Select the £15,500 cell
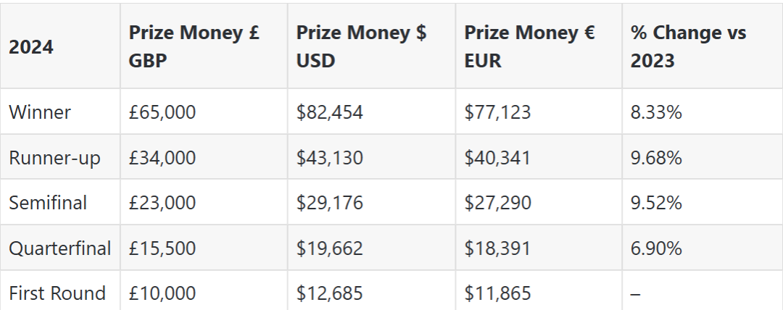783x310 pixels. [x=162, y=248]
